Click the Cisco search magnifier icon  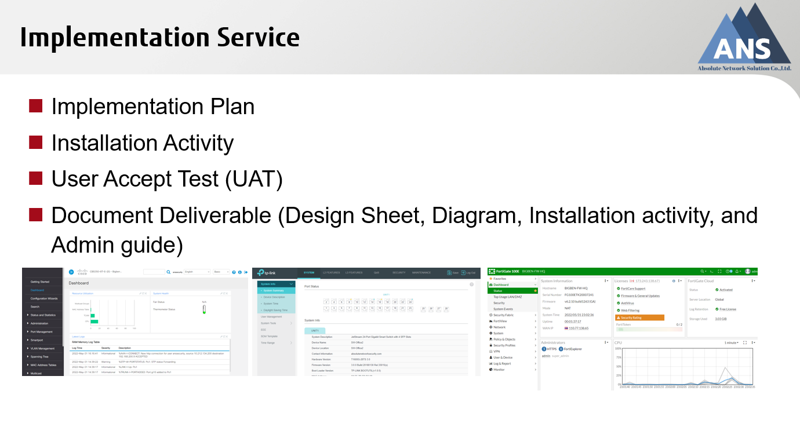coord(168,272)
